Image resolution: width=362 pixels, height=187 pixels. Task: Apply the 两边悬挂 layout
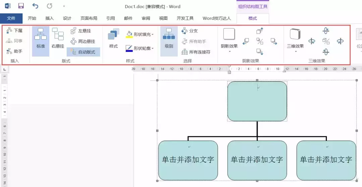[83, 42]
